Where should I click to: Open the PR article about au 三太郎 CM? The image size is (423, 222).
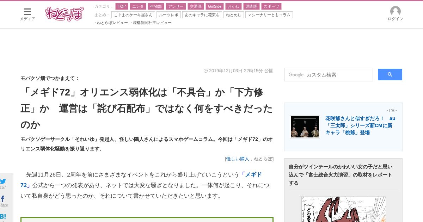point(360,125)
